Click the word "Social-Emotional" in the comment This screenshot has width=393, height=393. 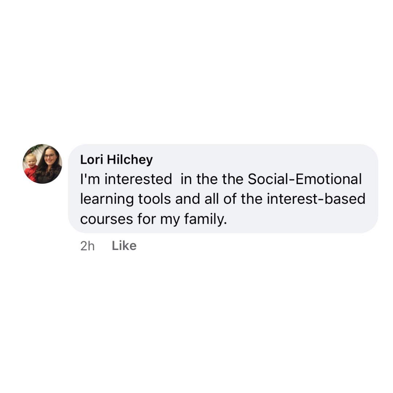tap(305, 179)
